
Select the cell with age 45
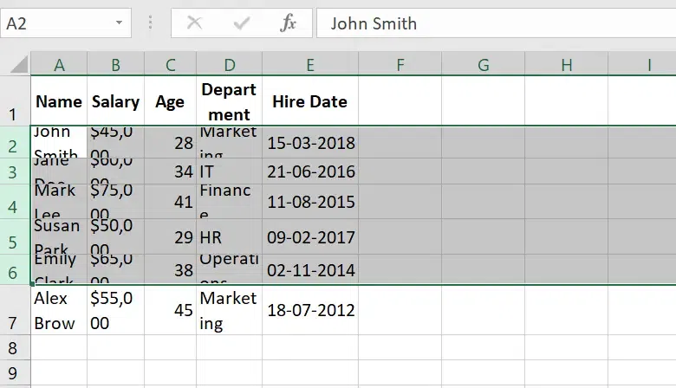(x=170, y=310)
